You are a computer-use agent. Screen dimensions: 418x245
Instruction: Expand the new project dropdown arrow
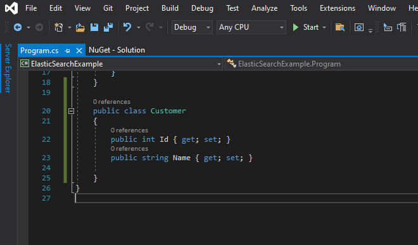pos(69,27)
